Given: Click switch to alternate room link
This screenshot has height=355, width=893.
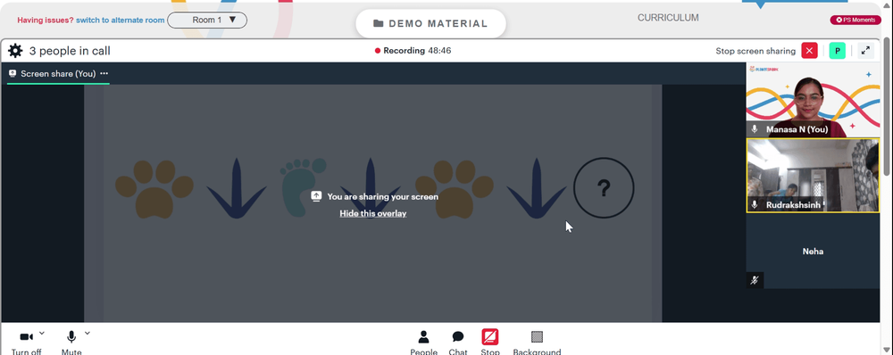Looking at the screenshot, I should 121,20.
